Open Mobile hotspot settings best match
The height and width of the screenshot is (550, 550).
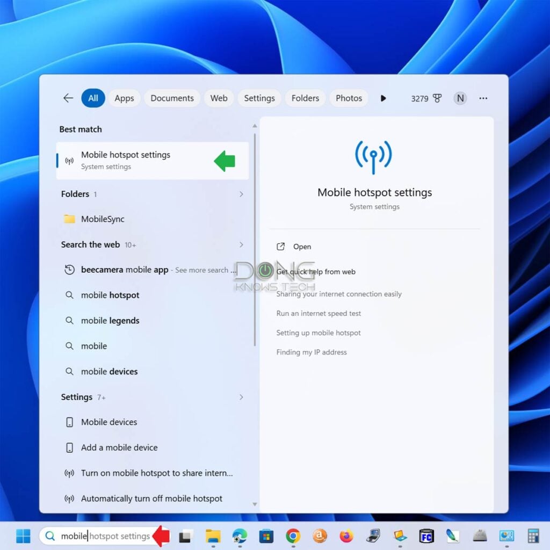coord(152,161)
